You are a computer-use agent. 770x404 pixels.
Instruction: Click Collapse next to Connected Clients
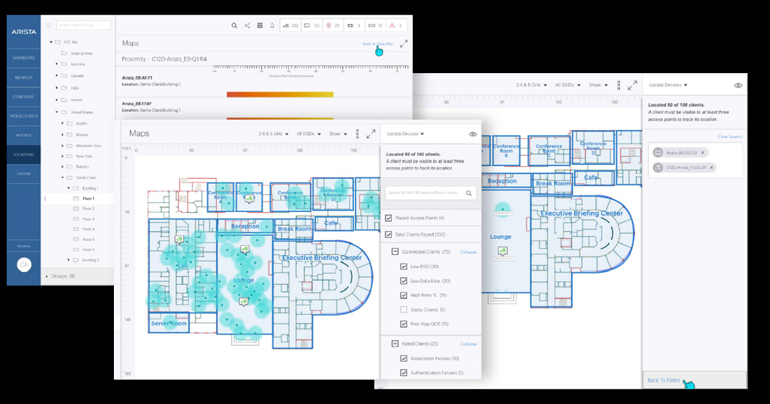[x=468, y=252]
